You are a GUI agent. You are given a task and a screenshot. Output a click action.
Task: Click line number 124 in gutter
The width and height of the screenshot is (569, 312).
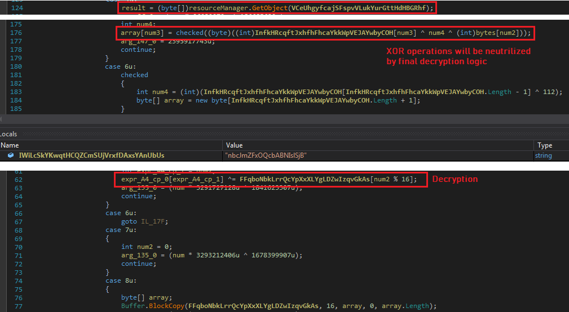(17, 8)
